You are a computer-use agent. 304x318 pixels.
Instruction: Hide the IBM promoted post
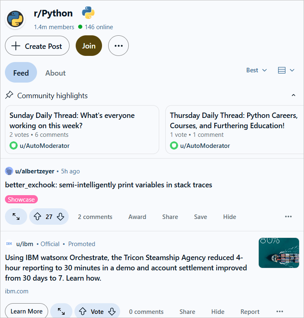218,311
